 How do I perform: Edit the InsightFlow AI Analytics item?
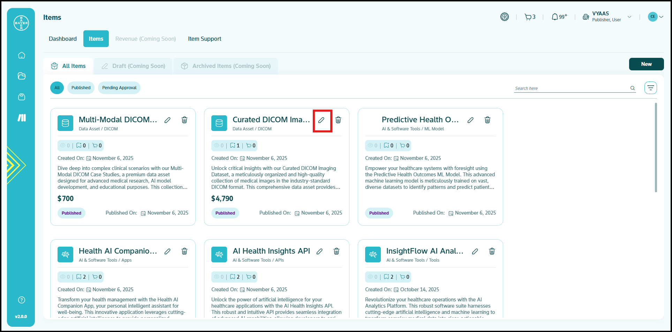click(x=475, y=252)
